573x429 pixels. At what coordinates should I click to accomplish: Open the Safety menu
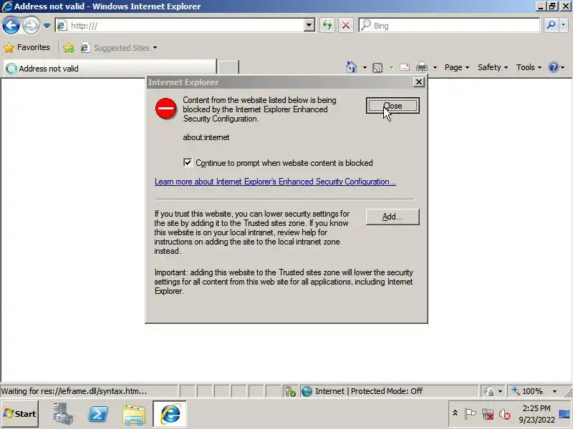[493, 67]
